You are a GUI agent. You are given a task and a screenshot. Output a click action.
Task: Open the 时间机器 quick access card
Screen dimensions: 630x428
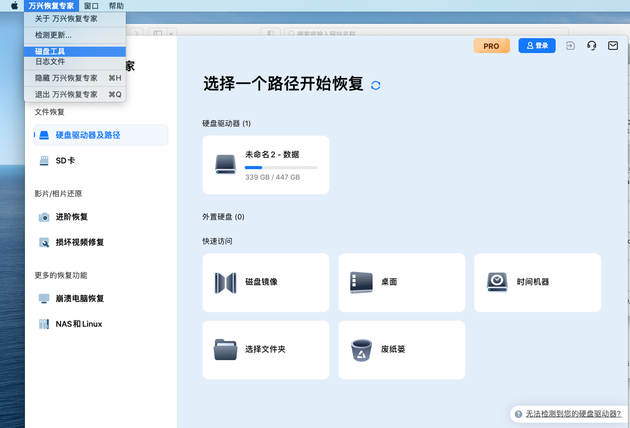point(537,282)
